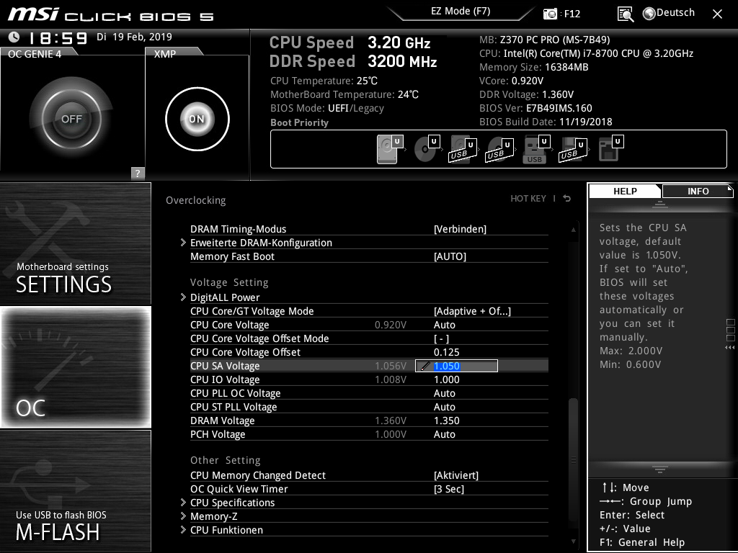Click the Deutsch language button
The width and height of the screenshot is (738, 553).
tap(675, 13)
